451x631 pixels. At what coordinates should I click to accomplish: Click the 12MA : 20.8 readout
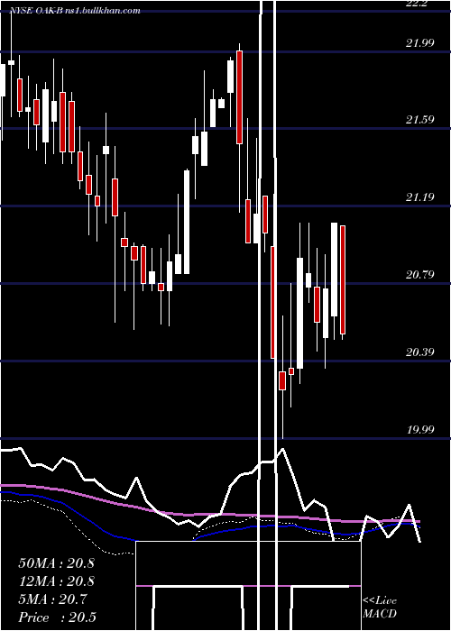pyautogui.click(x=56, y=581)
